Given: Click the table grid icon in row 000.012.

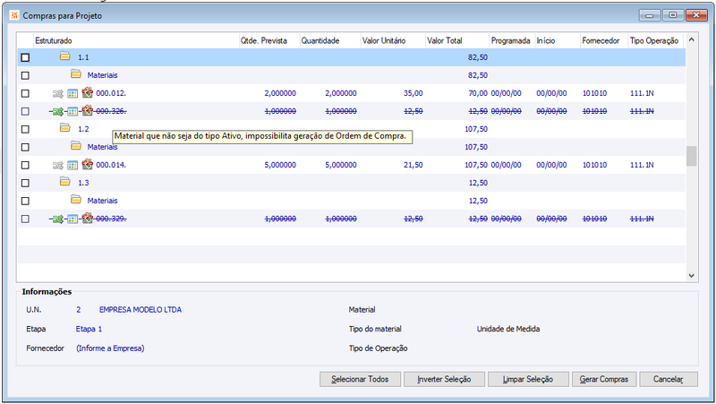Looking at the screenshot, I should tap(72, 94).
